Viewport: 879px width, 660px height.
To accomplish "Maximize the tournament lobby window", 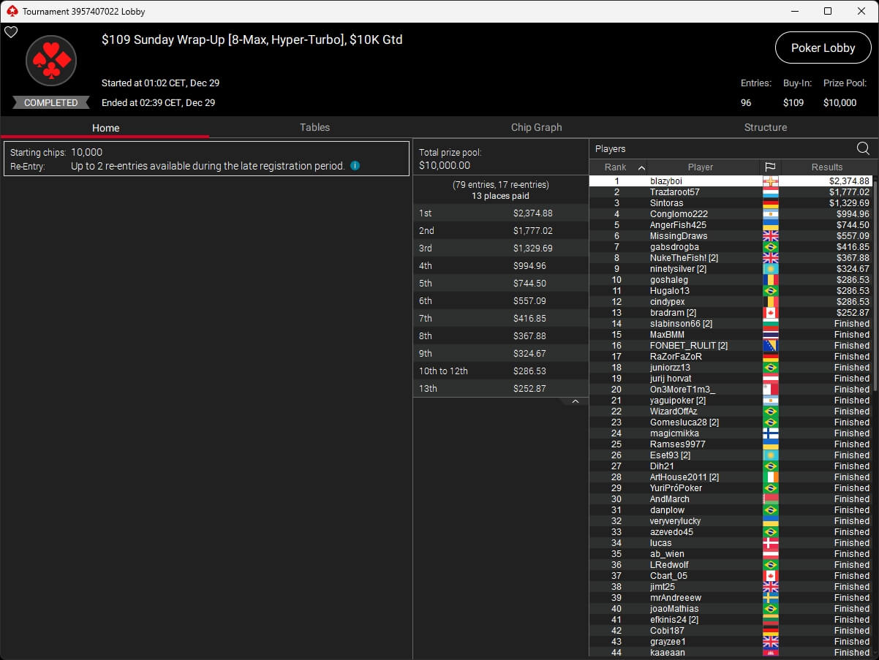I will [x=827, y=11].
